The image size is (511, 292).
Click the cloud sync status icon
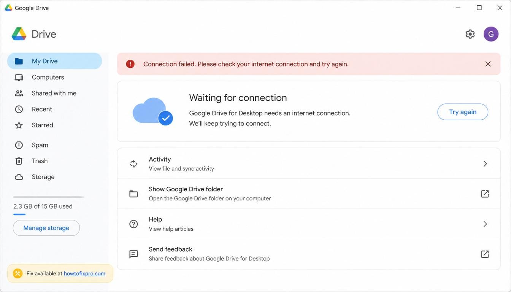tap(153, 111)
